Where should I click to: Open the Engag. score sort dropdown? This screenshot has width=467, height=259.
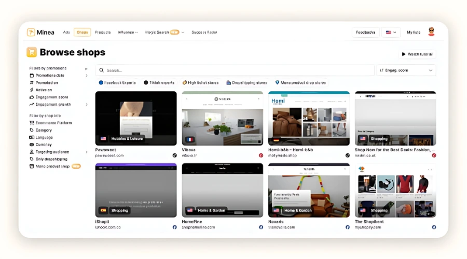tap(406, 70)
